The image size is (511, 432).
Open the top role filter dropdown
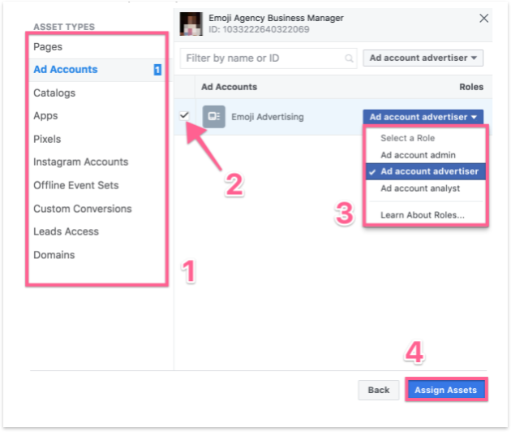coord(423,58)
